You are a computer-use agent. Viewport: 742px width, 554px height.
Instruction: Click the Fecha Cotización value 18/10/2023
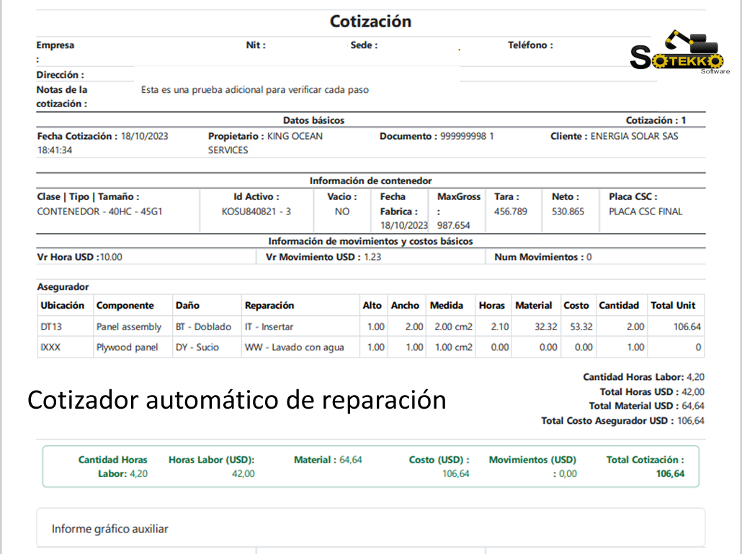click(x=144, y=136)
